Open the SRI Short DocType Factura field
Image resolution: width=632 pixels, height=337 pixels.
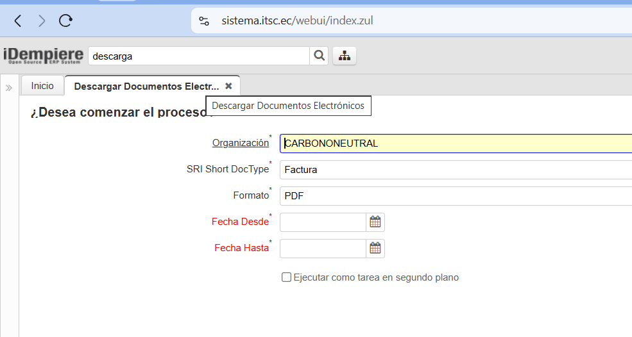(456, 170)
